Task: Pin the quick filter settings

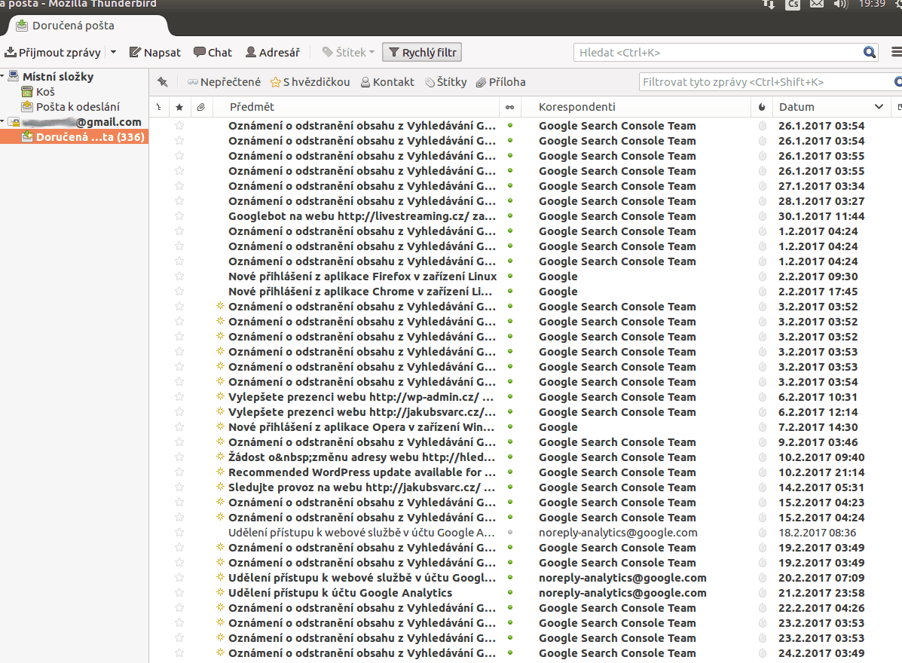Action: pos(163,82)
